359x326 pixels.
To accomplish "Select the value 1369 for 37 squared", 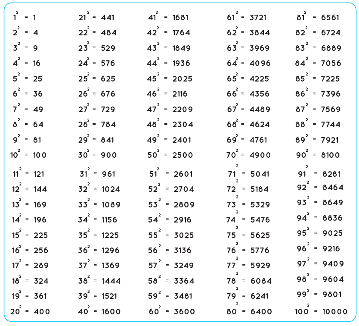I will (x=111, y=266).
